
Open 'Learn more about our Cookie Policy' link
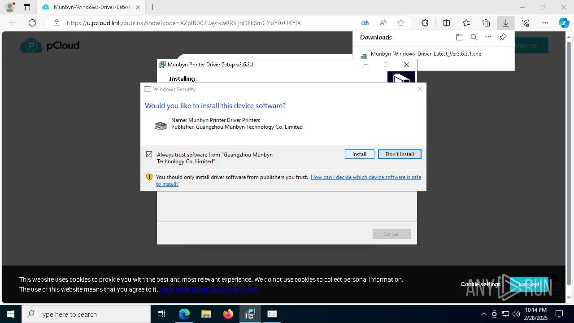point(208,289)
